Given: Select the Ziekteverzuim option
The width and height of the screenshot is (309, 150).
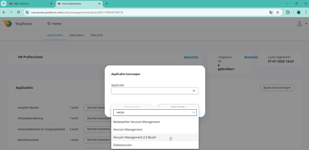Looking at the screenshot, I should 155,145.
